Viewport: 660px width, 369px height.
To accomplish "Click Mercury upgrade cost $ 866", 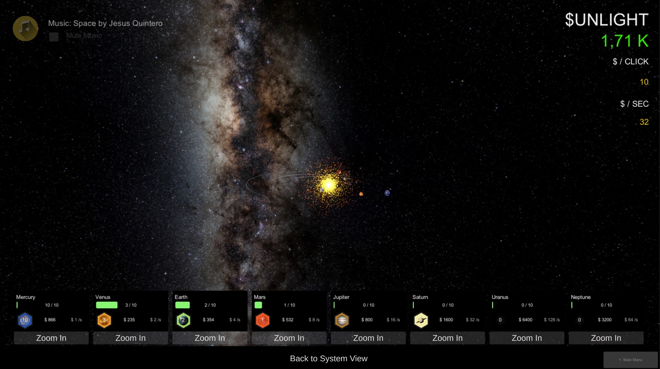I will 50,320.
